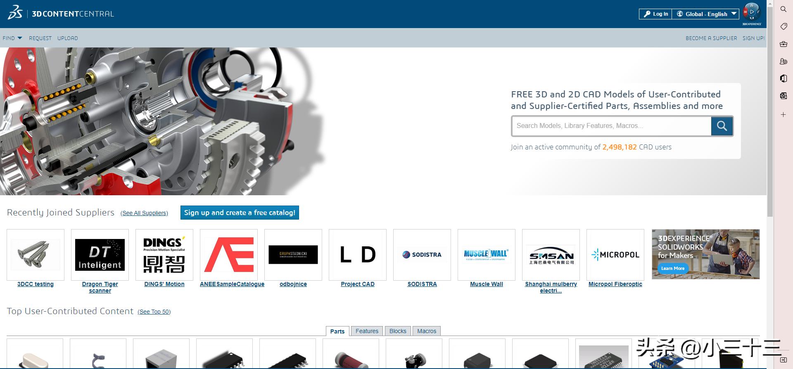The height and width of the screenshot is (369, 793).
Task: Click the Search Models input field
Action: coord(611,126)
